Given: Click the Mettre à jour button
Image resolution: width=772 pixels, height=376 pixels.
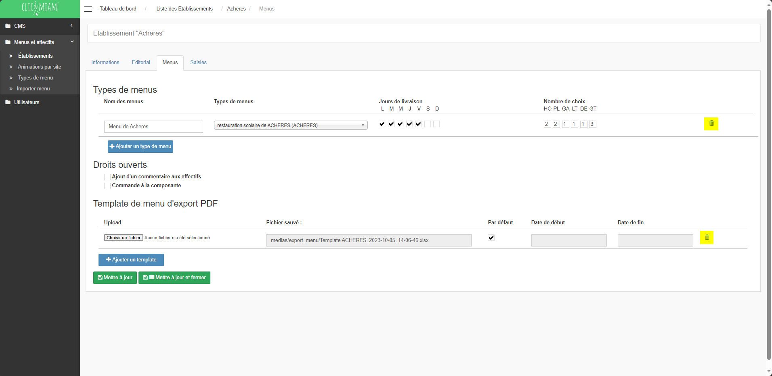Looking at the screenshot, I should pyautogui.click(x=115, y=278).
